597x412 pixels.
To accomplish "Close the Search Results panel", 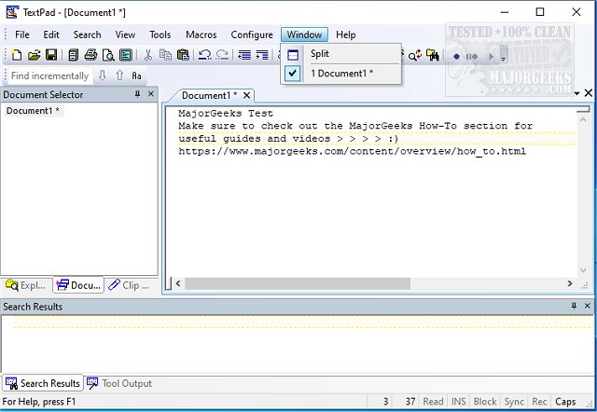I will coord(587,306).
